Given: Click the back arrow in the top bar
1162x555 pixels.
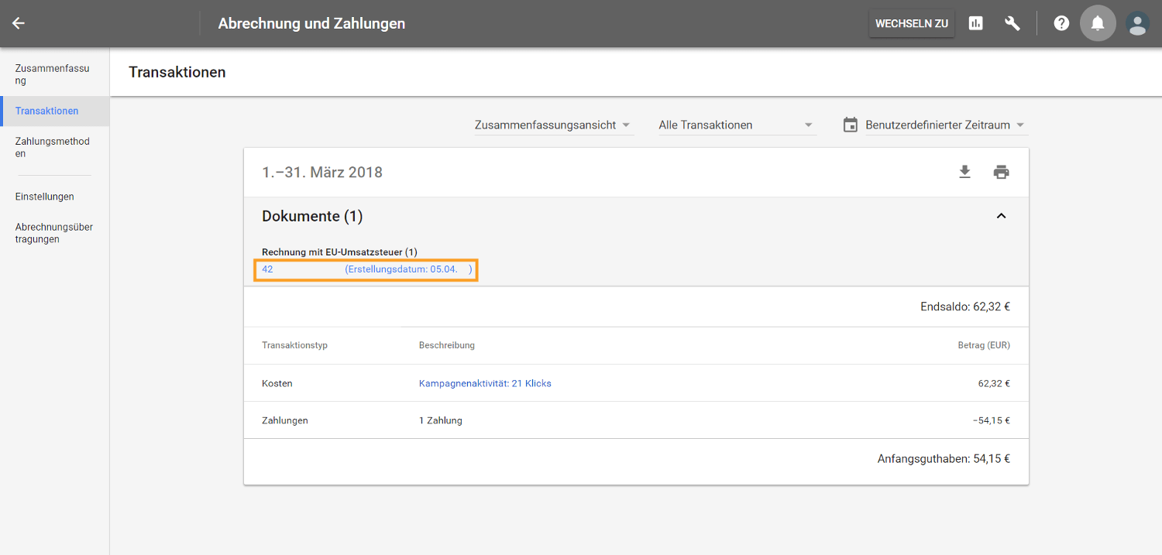Looking at the screenshot, I should [x=18, y=22].
